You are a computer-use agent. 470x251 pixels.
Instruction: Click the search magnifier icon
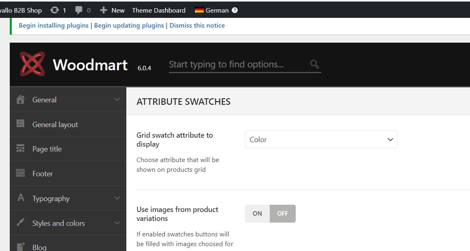click(x=314, y=64)
